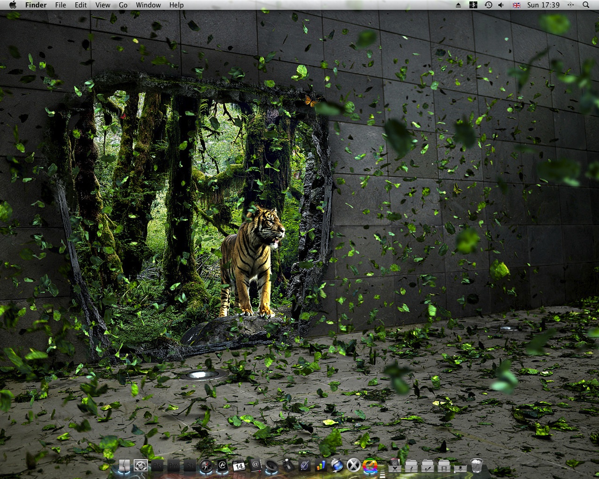Launch the Pm dock icon
This screenshot has height=479, width=599.
(x=174, y=465)
